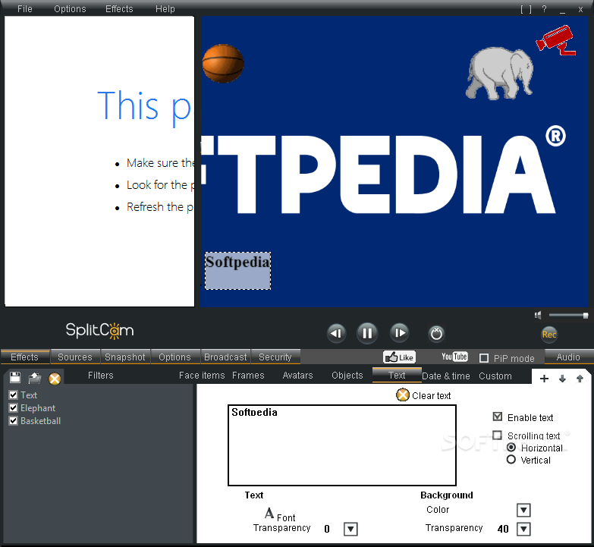Open the File menu
Screen dimensions: 594x547
click(x=25, y=9)
